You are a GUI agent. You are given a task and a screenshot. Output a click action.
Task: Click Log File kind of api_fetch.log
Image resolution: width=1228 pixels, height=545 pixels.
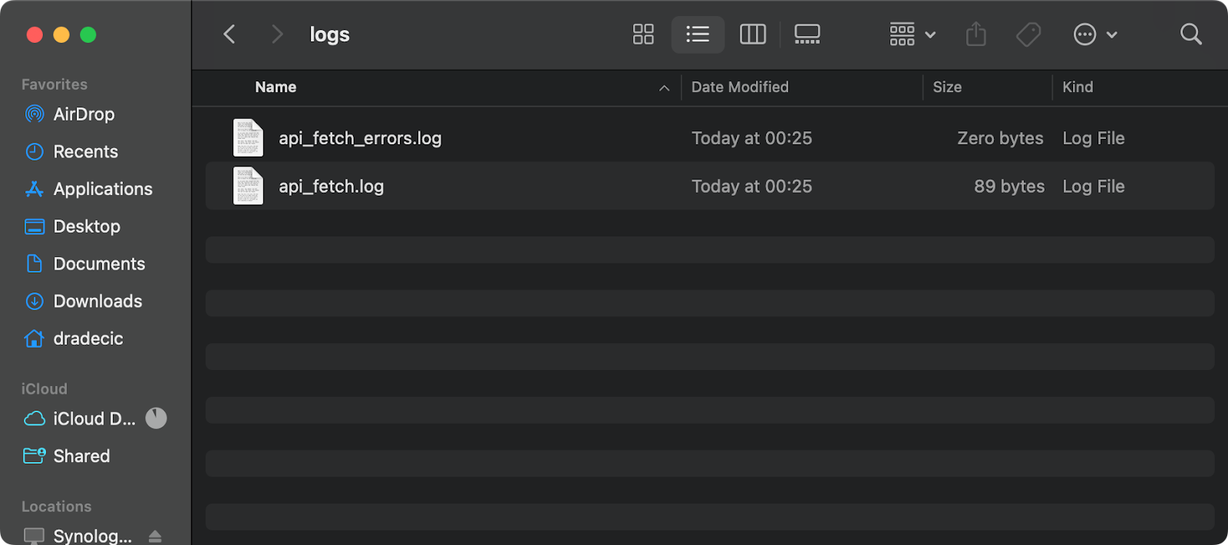[1094, 186]
